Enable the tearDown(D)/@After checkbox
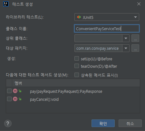 (77, 66)
